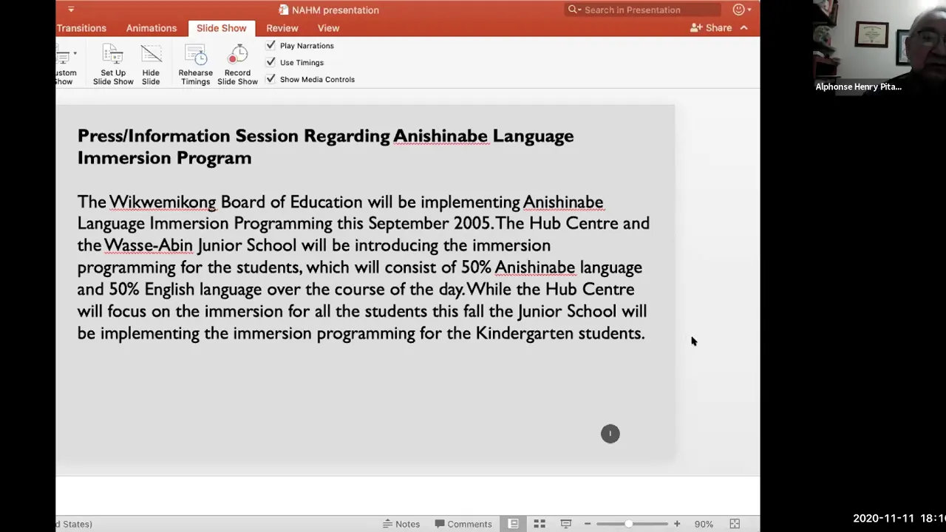Open the Notes pane

pos(401,524)
